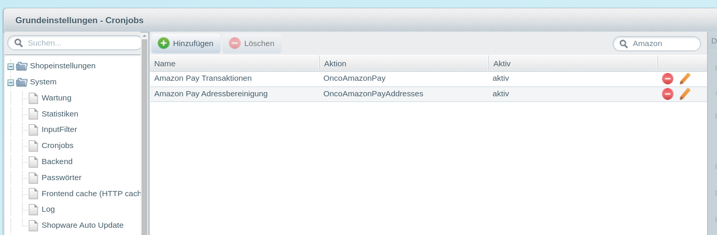This screenshot has width=717, height=235.
Task: Click the Shopeinstellungen folder icon
Action: tap(22, 66)
